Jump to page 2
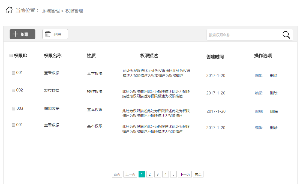Screen dimensions: 300x187 pyautogui.click(x=150, y=174)
